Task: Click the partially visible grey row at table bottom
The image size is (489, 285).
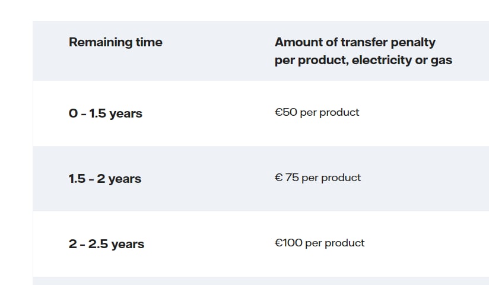Action: click(x=261, y=281)
